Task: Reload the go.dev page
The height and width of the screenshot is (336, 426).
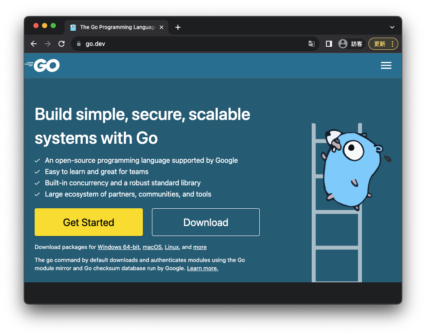Action: pos(61,44)
